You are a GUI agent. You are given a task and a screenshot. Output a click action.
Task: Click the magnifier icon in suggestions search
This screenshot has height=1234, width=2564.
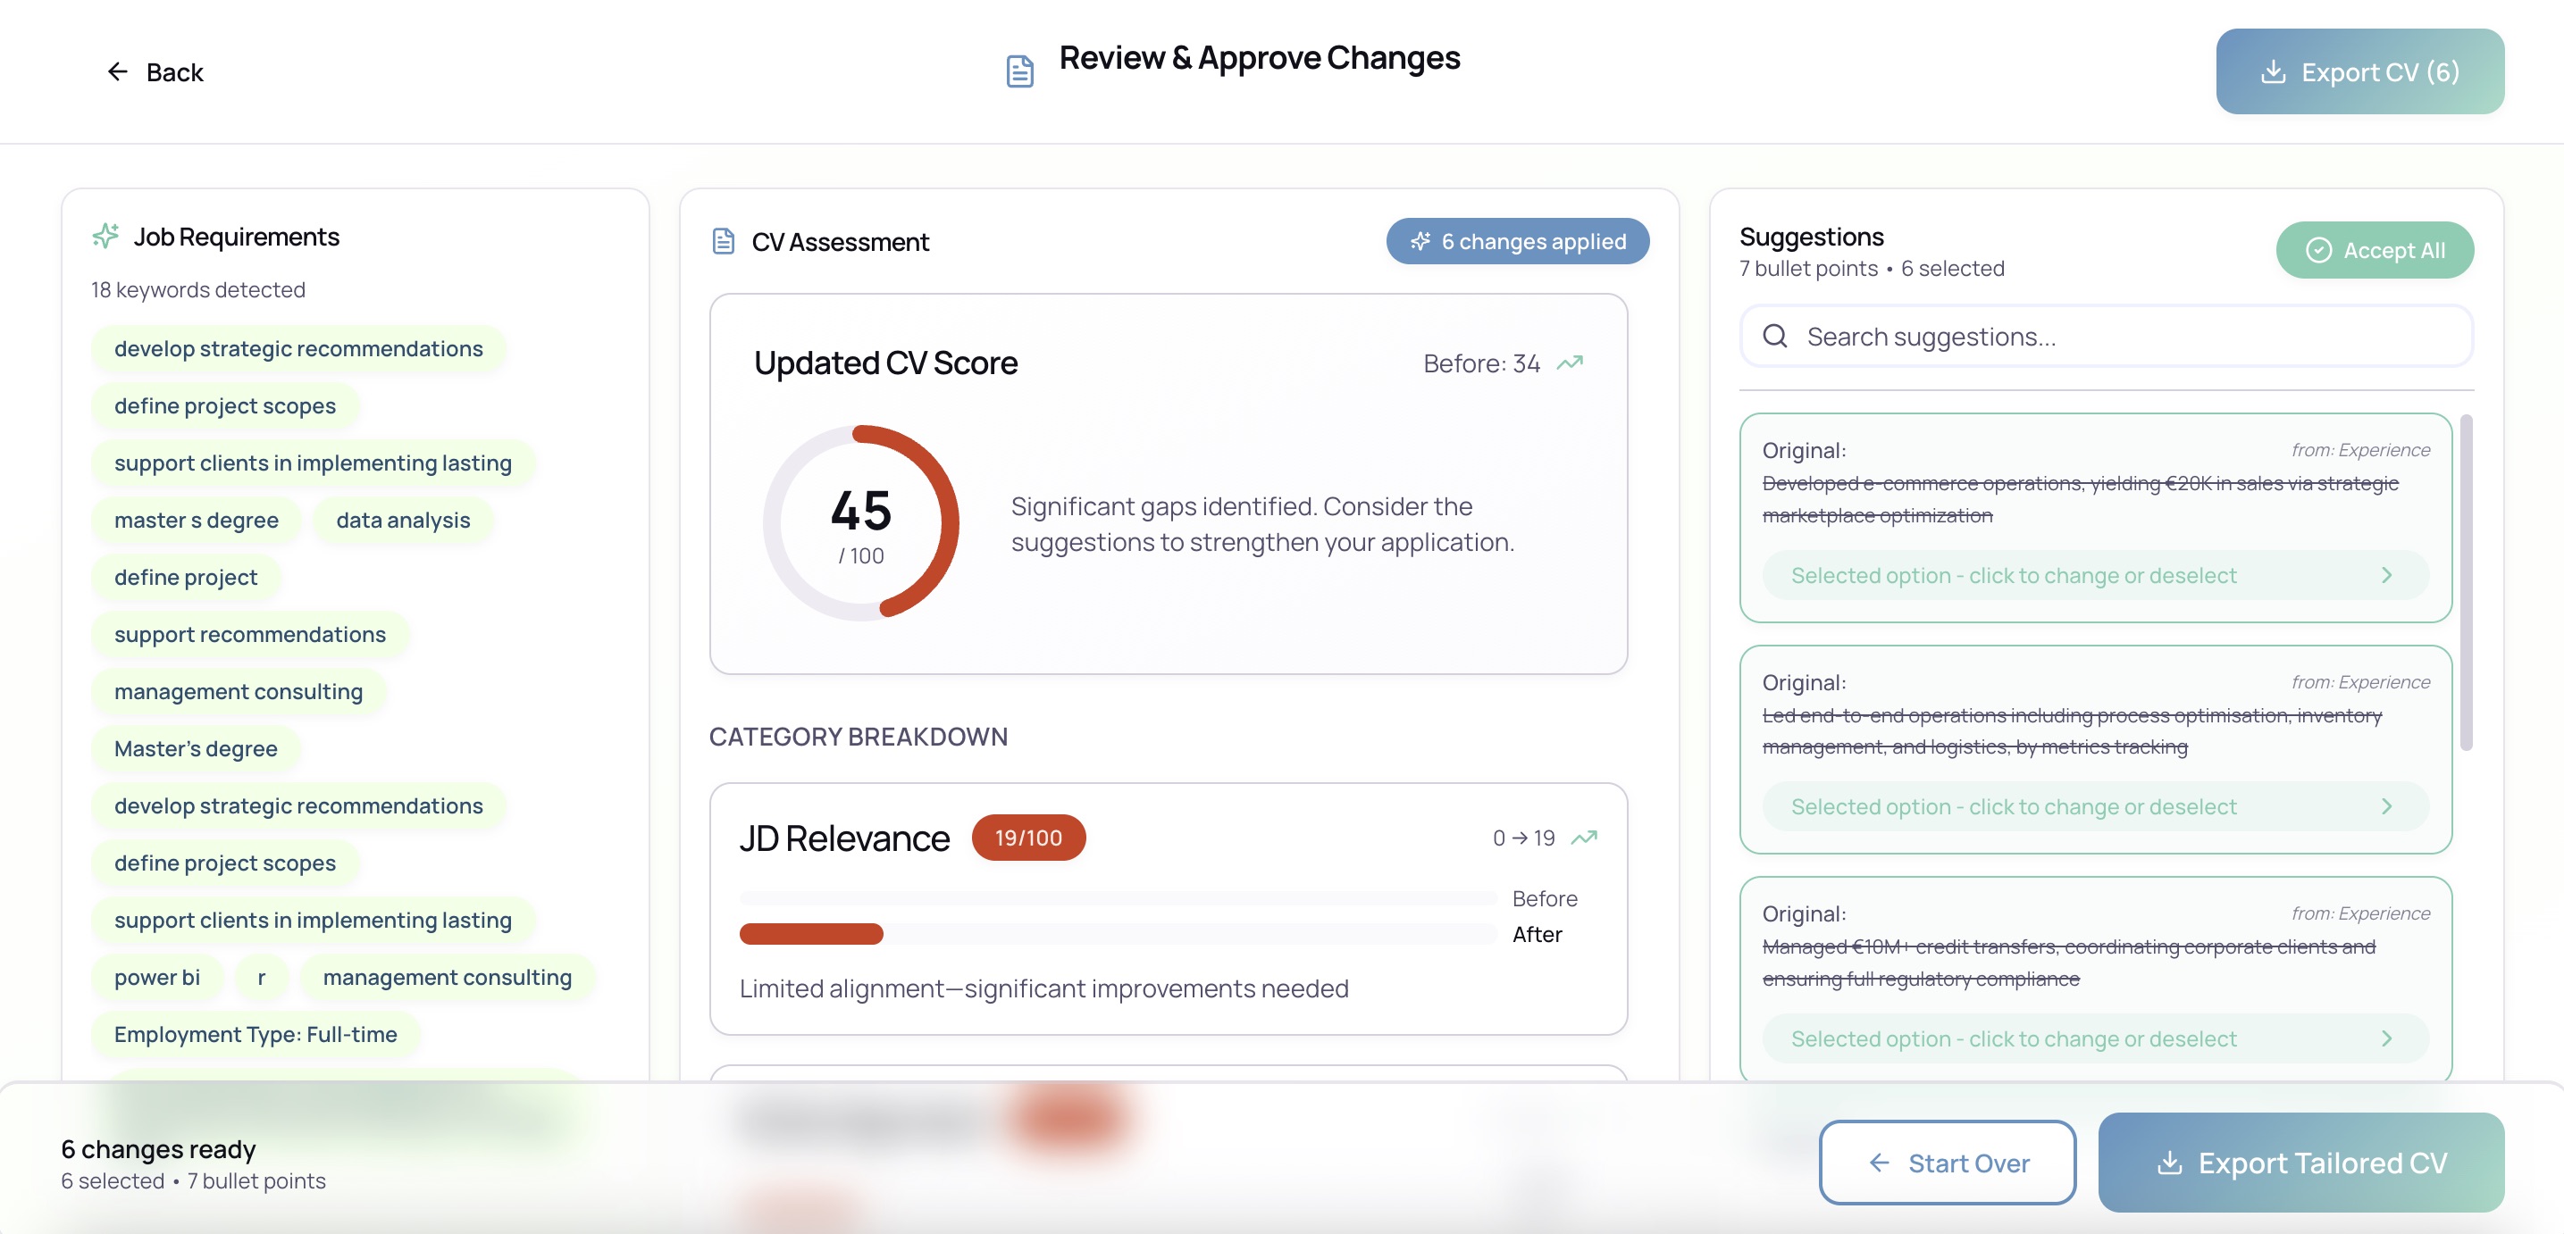tap(1774, 337)
